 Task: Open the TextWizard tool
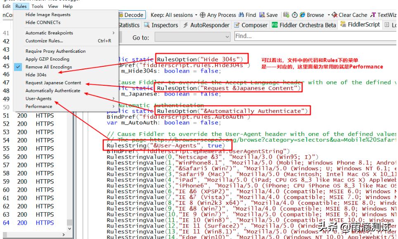click(x=384, y=15)
